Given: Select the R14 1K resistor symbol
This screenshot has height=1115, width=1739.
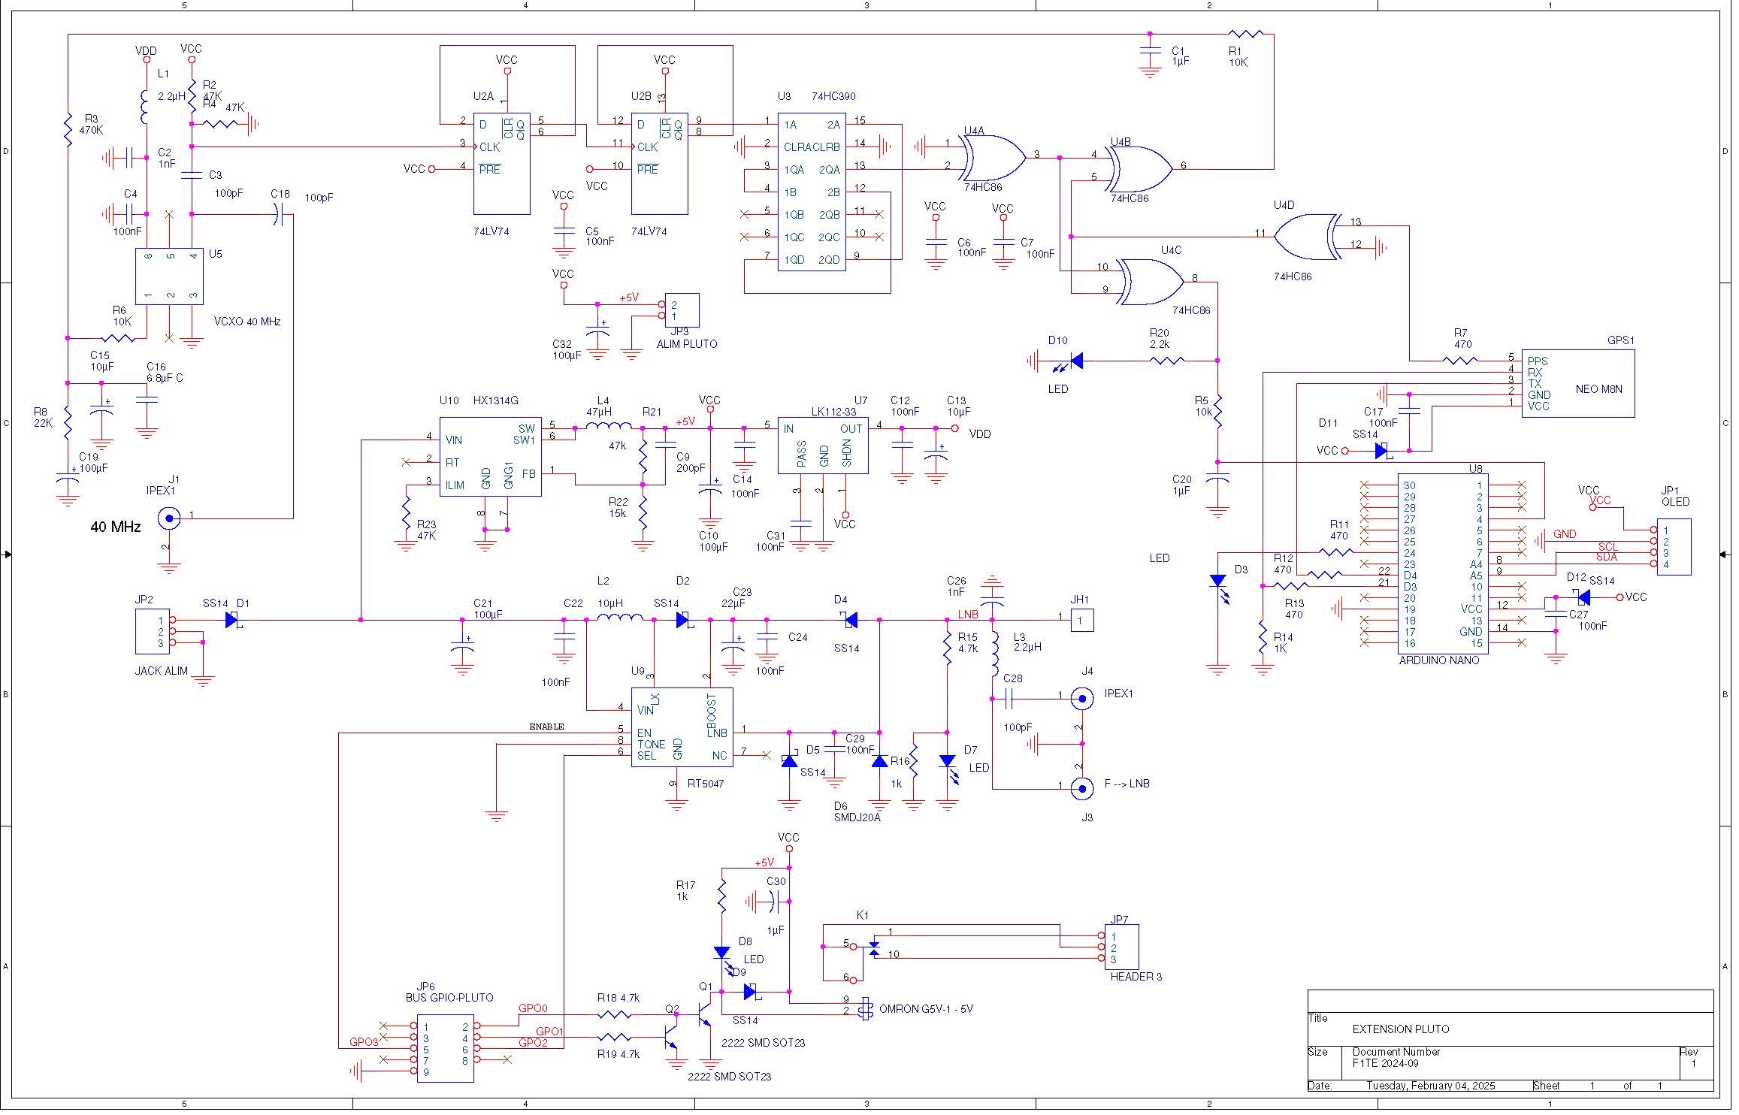Looking at the screenshot, I should (1263, 639).
